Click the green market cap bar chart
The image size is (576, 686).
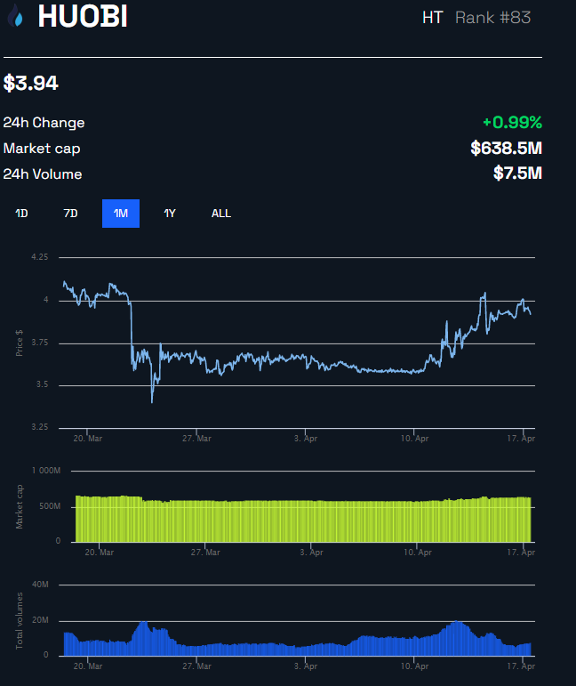pos(303,520)
